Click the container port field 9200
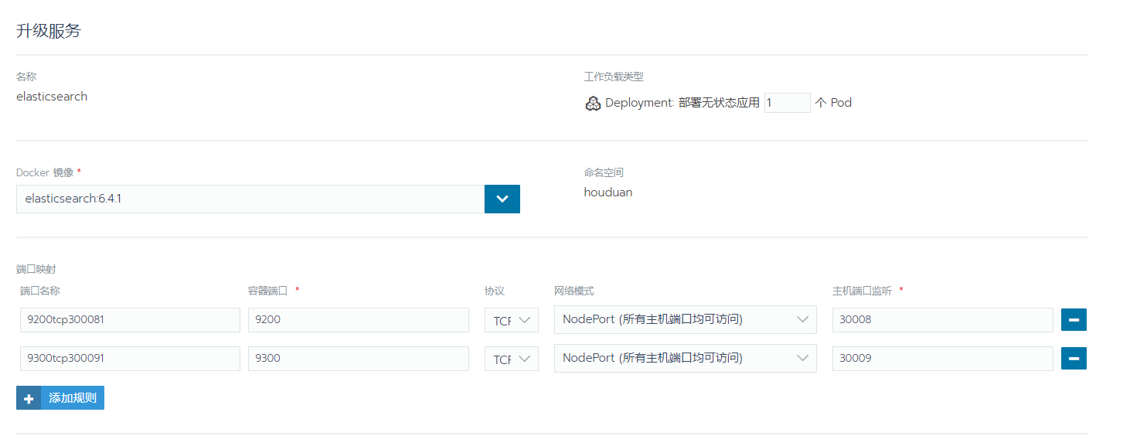1147x436 pixels. click(x=359, y=320)
